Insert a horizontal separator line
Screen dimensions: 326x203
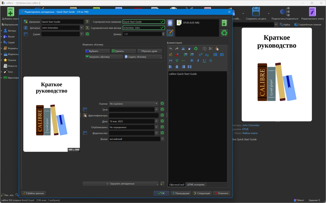coord(183,61)
